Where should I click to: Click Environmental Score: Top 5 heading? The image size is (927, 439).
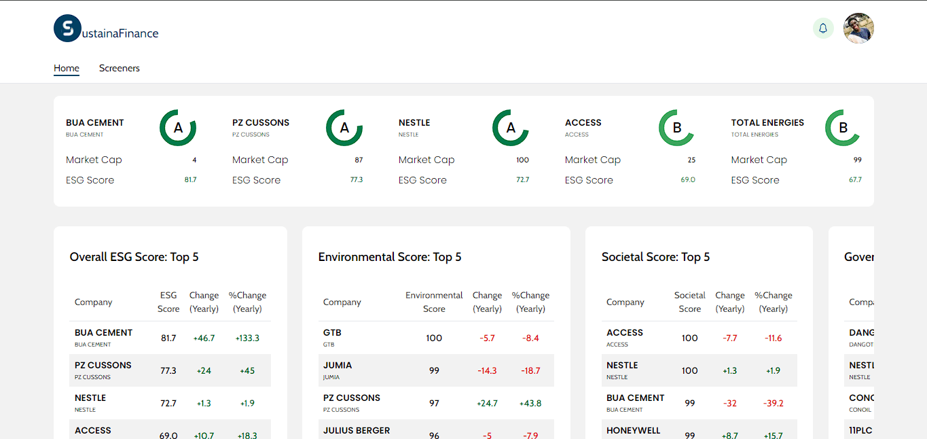(390, 257)
